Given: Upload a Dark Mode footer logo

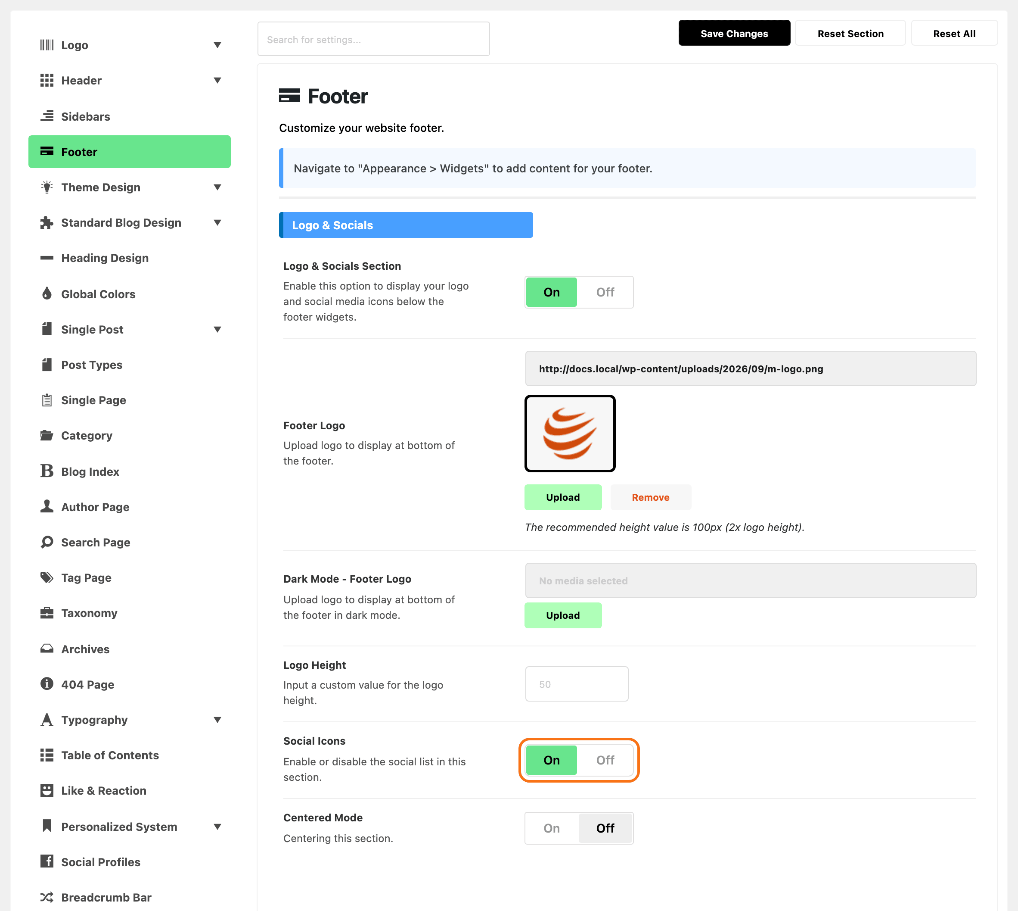Looking at the screenshot, I should pyautogui.click(x=563, y=615).
